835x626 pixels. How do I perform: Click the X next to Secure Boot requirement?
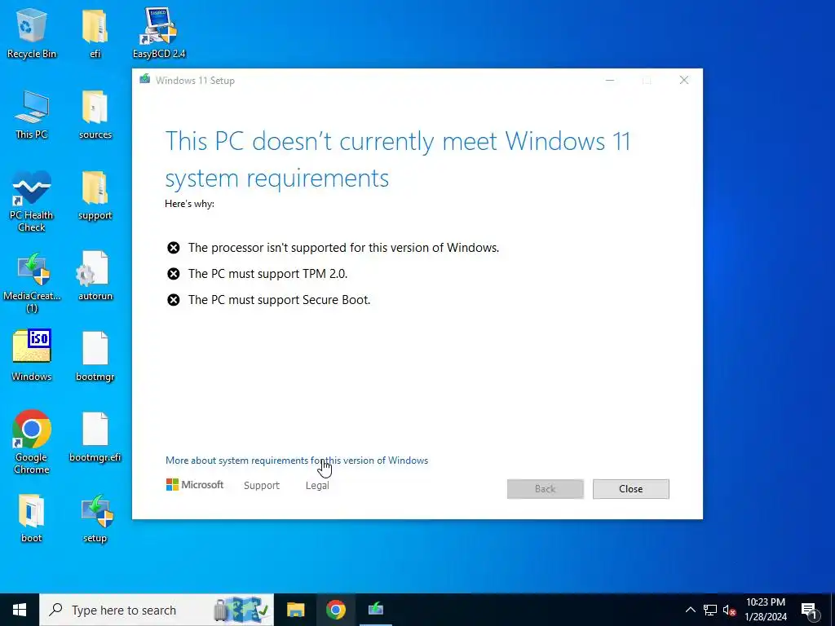click(x=173, y=300)
